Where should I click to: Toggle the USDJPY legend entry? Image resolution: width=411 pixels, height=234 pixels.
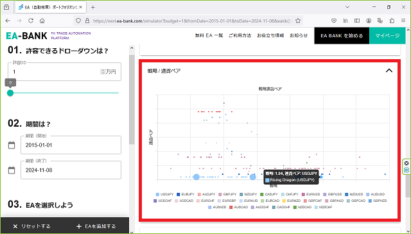(164, 194)
